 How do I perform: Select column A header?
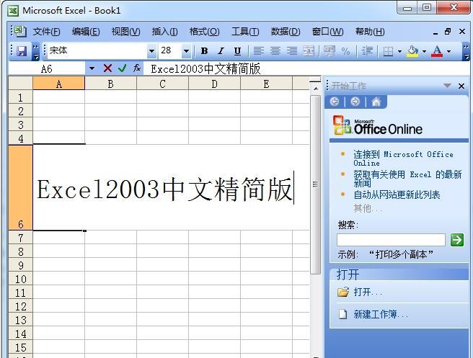point(59,84)
